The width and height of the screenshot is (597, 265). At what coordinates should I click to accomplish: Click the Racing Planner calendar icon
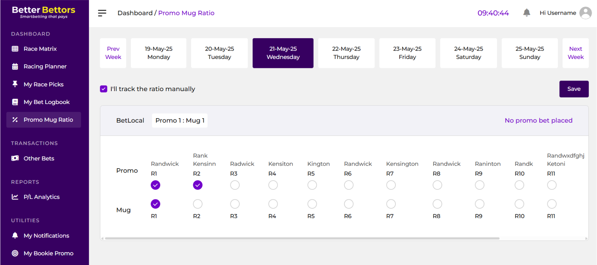point(15,67)
